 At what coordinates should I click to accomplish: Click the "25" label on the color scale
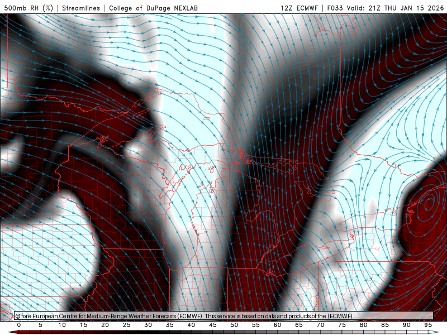tap(126, 325)
